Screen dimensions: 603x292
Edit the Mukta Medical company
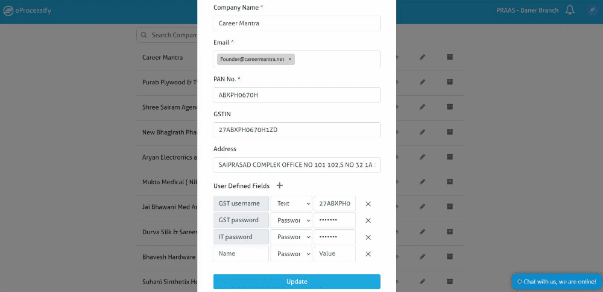422,182
